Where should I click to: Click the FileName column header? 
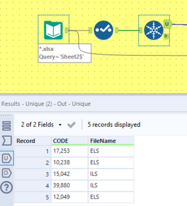(111, 141)
